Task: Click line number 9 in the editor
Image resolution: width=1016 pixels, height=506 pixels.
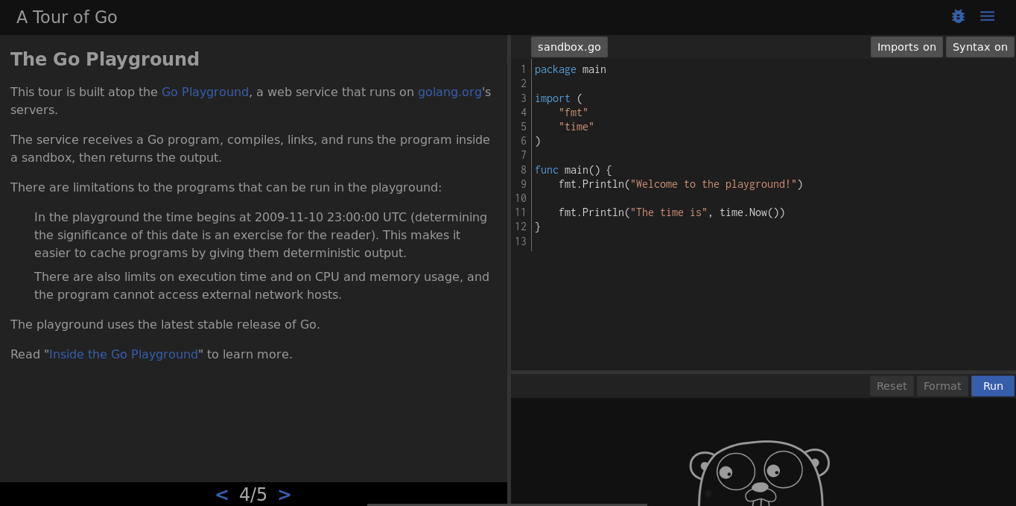Action: coord(523,184)
